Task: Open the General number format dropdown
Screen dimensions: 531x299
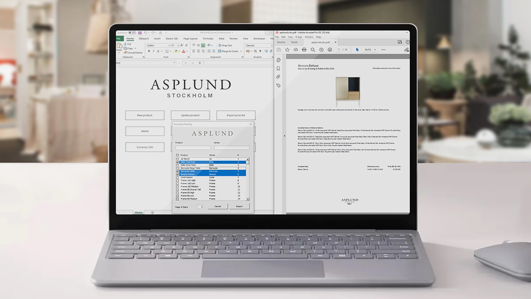Action: pos(271,45)
